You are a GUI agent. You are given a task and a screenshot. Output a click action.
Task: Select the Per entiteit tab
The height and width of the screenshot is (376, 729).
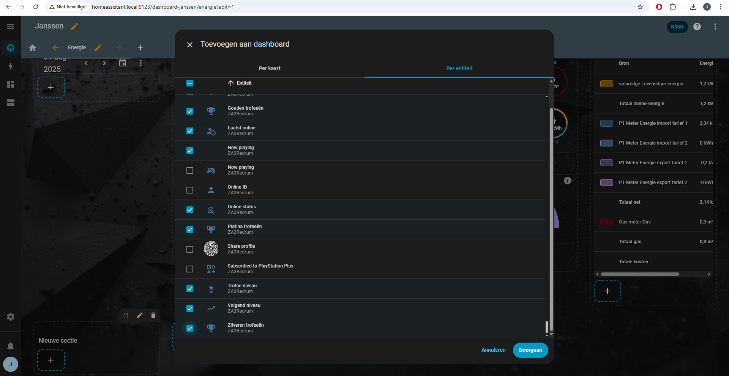(x=459, y=68)
